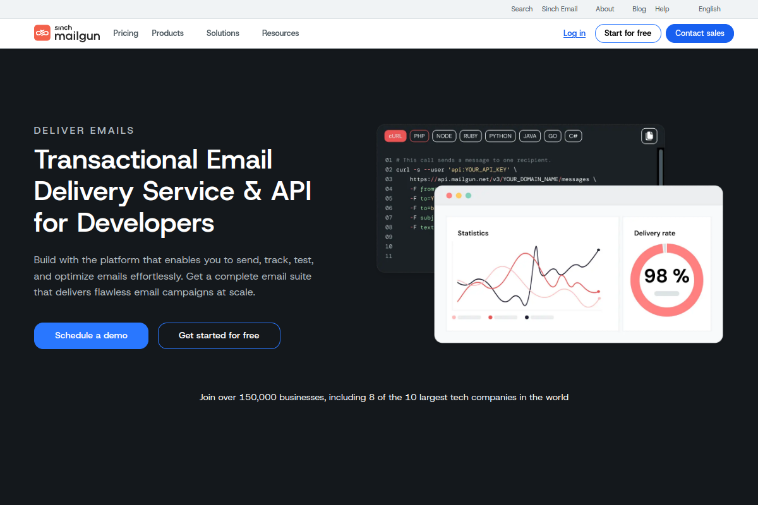The width and height of the screenshot is (758, 505).
Task: Click the Log in link
Action: [x=574, y=33]
